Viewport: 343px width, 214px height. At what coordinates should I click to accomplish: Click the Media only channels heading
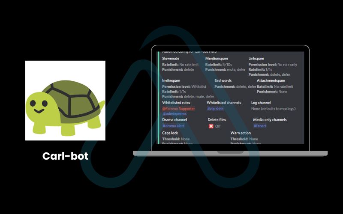coord(270,120)
